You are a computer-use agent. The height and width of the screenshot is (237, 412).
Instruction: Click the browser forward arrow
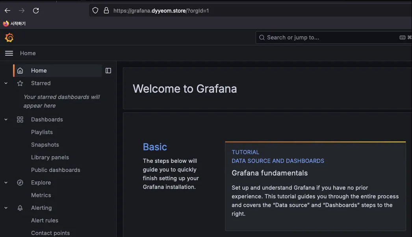click(22, 11)
